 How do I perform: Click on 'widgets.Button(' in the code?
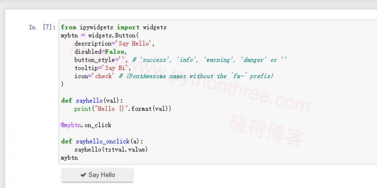[113, 35]
